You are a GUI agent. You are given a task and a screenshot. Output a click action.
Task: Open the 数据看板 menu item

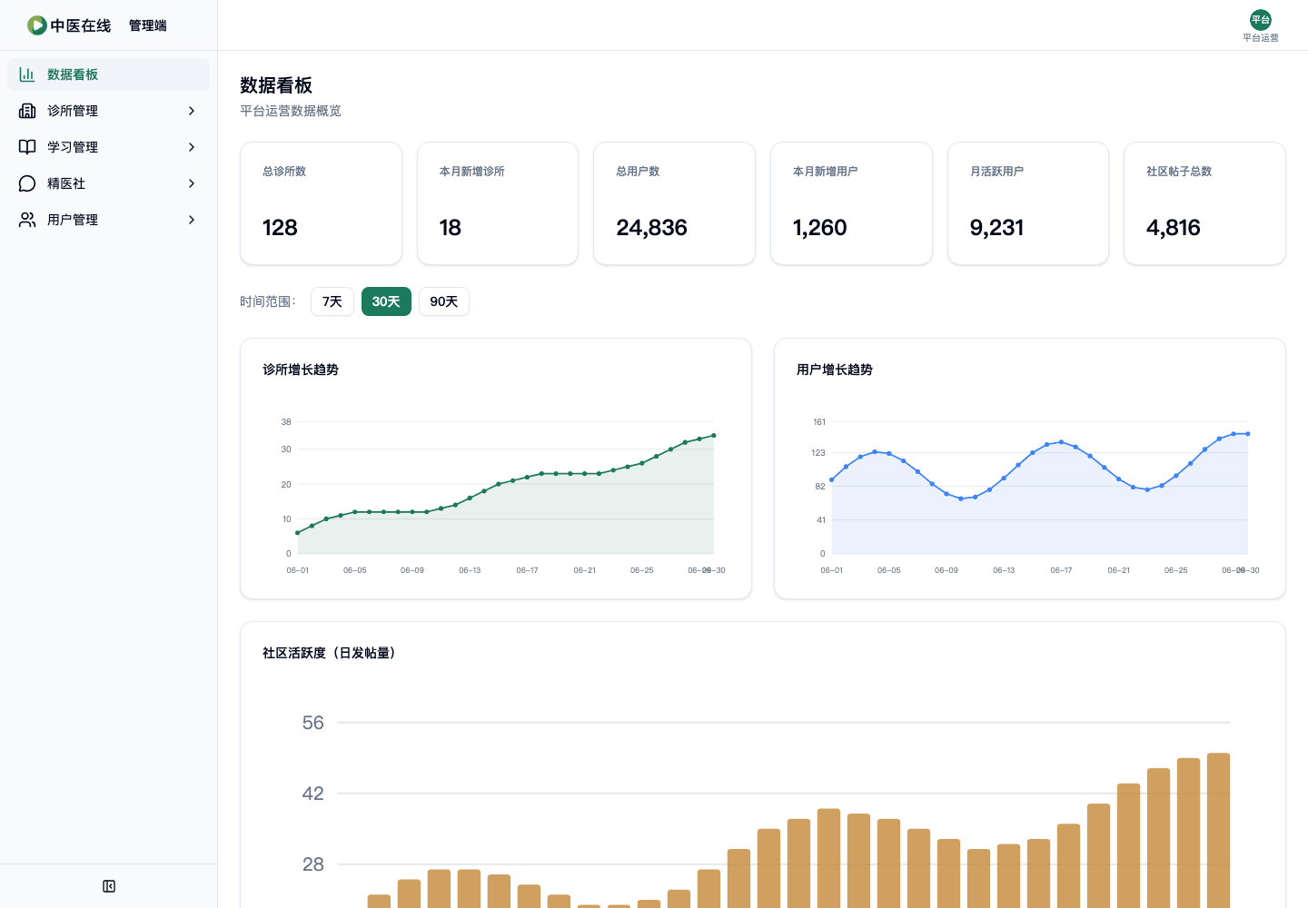[x=108, y=74]
